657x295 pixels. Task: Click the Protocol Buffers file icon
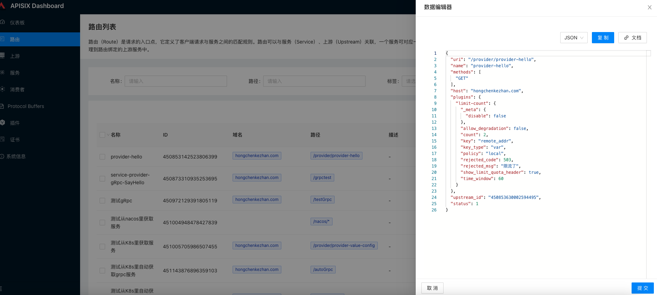pyautogui.click(x=2, y=106)
